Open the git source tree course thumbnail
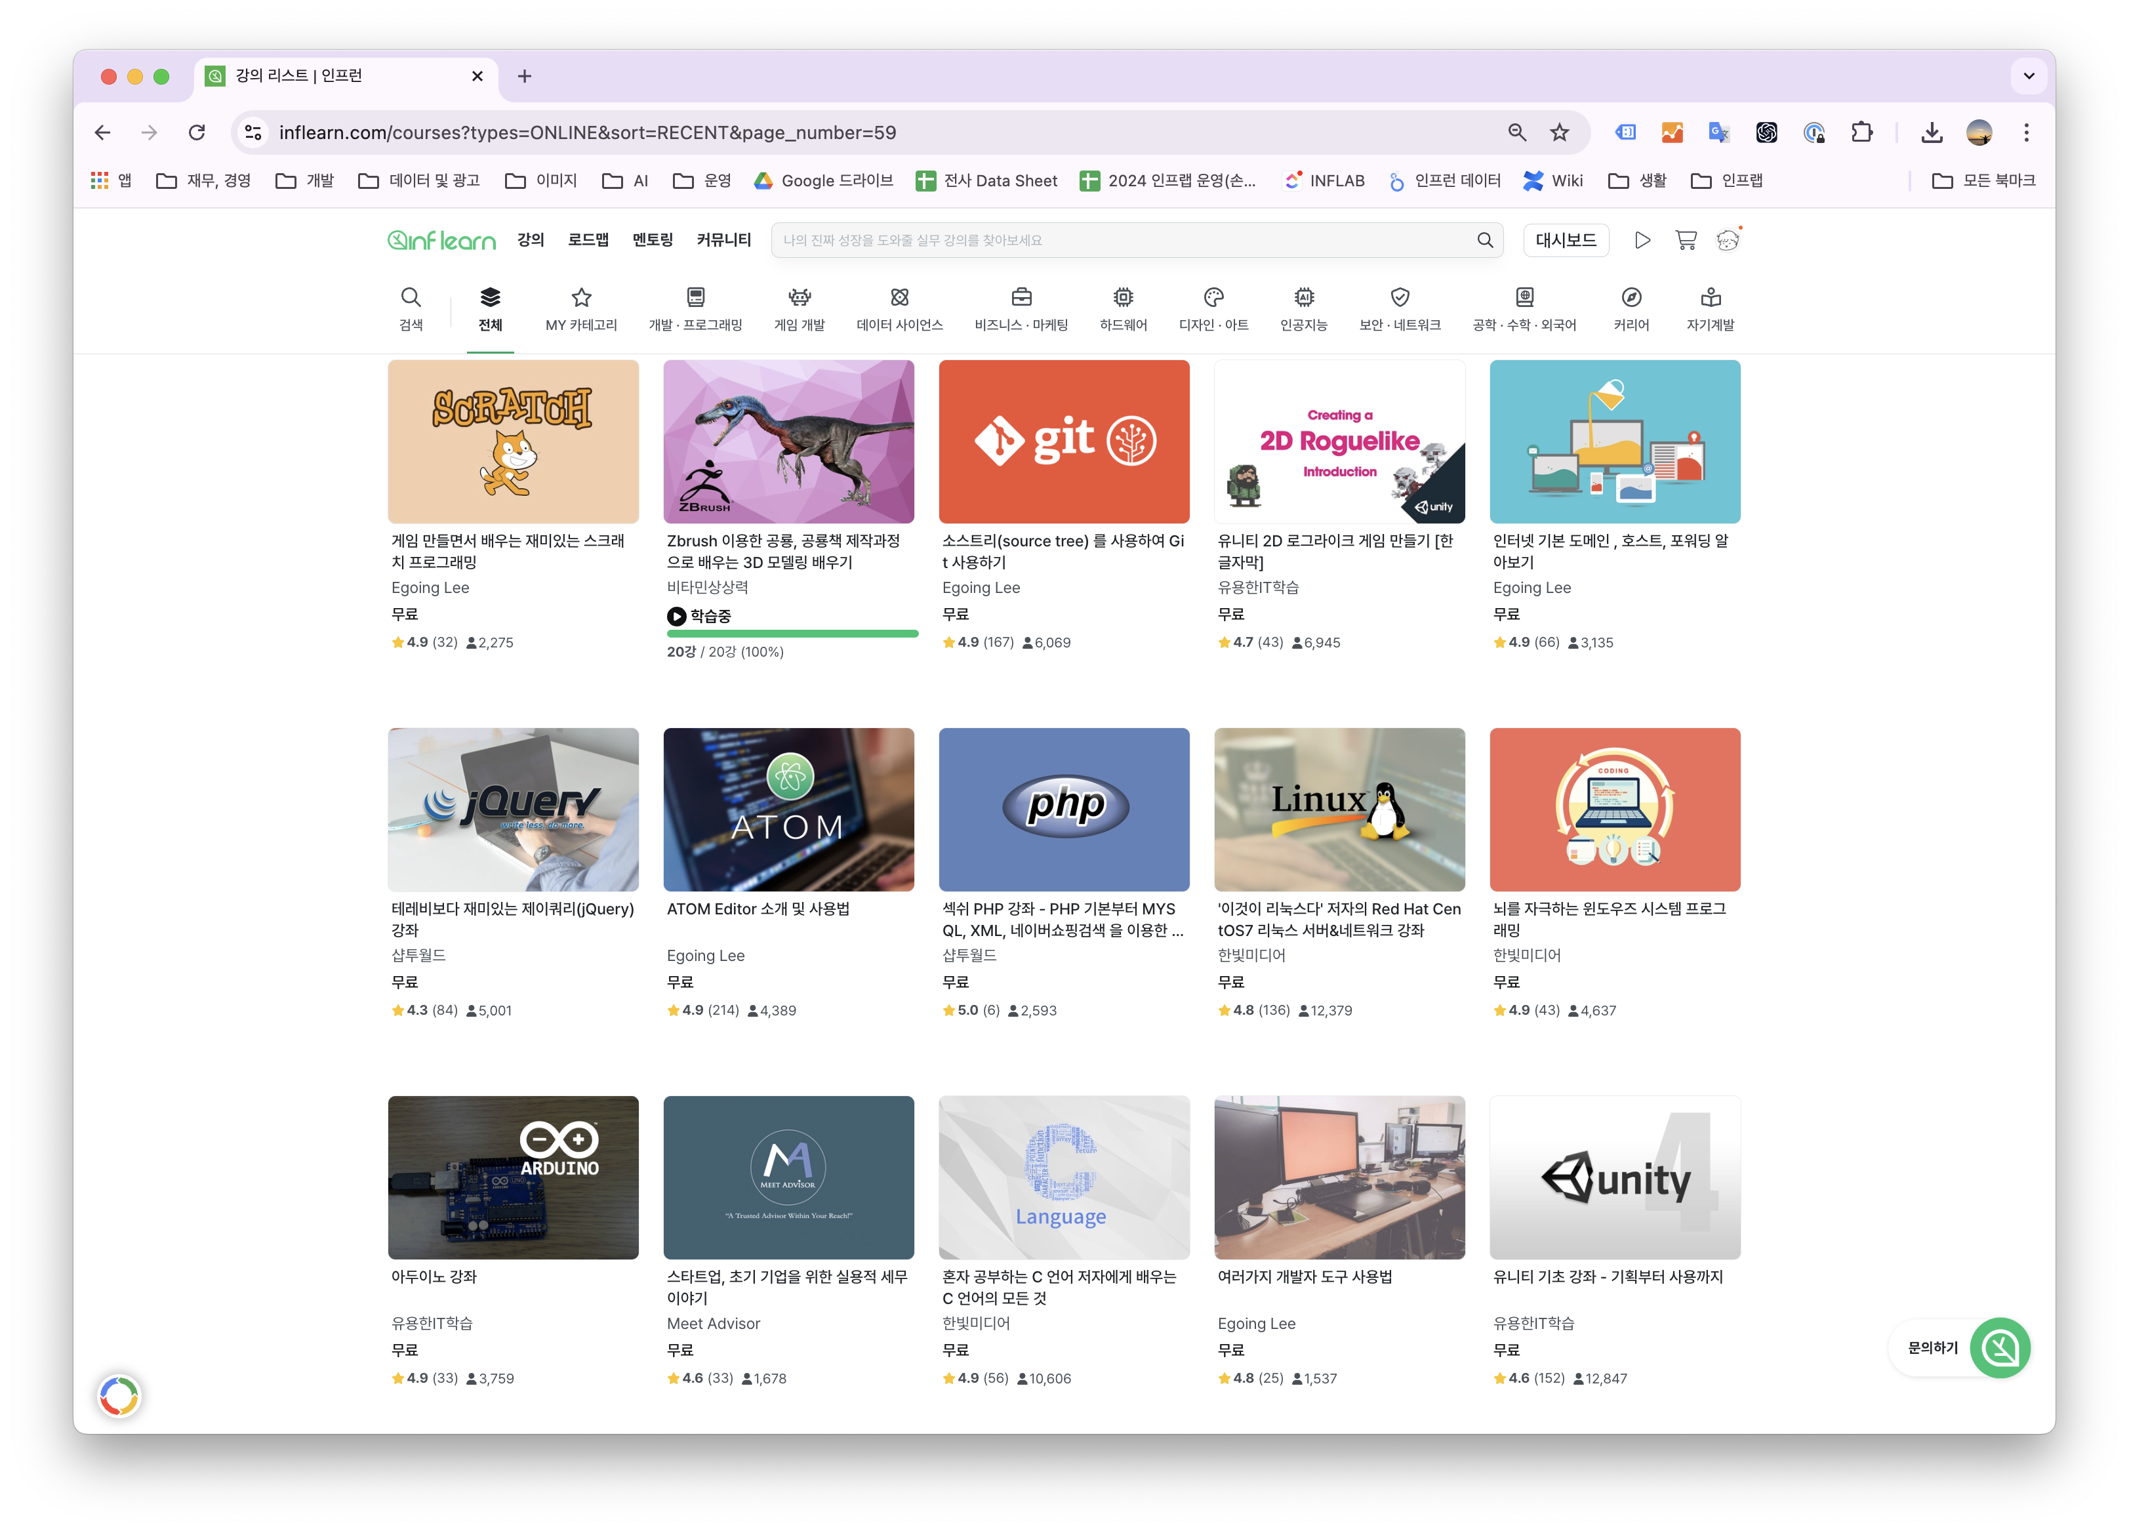Image resolution: width=2129 pixels, height=1531 pixels. (1064, 441)
